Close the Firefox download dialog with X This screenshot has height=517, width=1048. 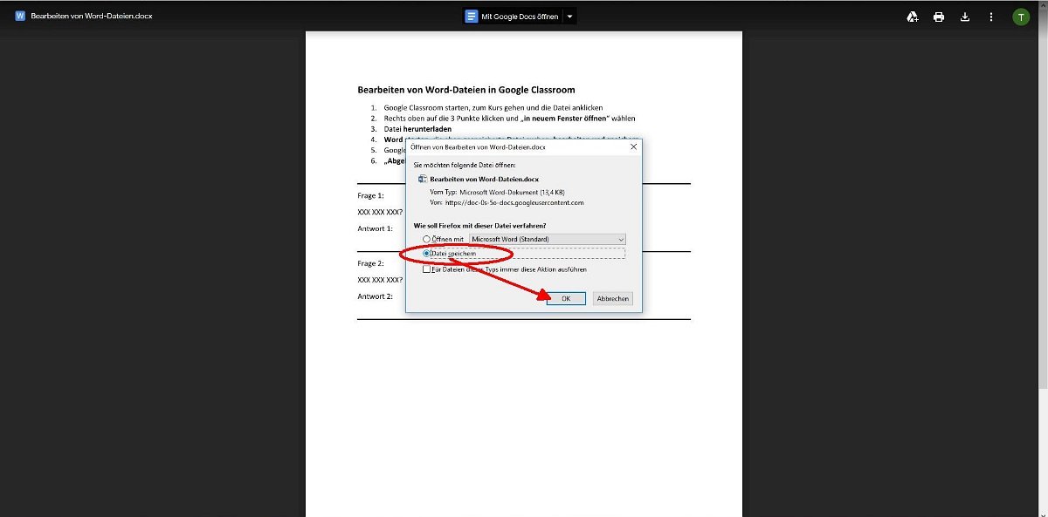click(633, 147)
